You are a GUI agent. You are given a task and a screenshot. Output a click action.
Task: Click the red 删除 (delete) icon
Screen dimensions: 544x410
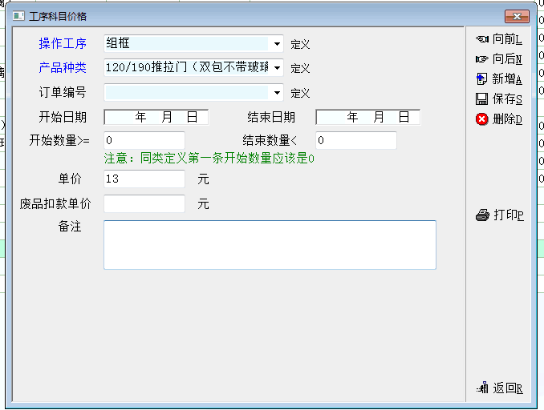pyautogui.click(x=482, y=119)
